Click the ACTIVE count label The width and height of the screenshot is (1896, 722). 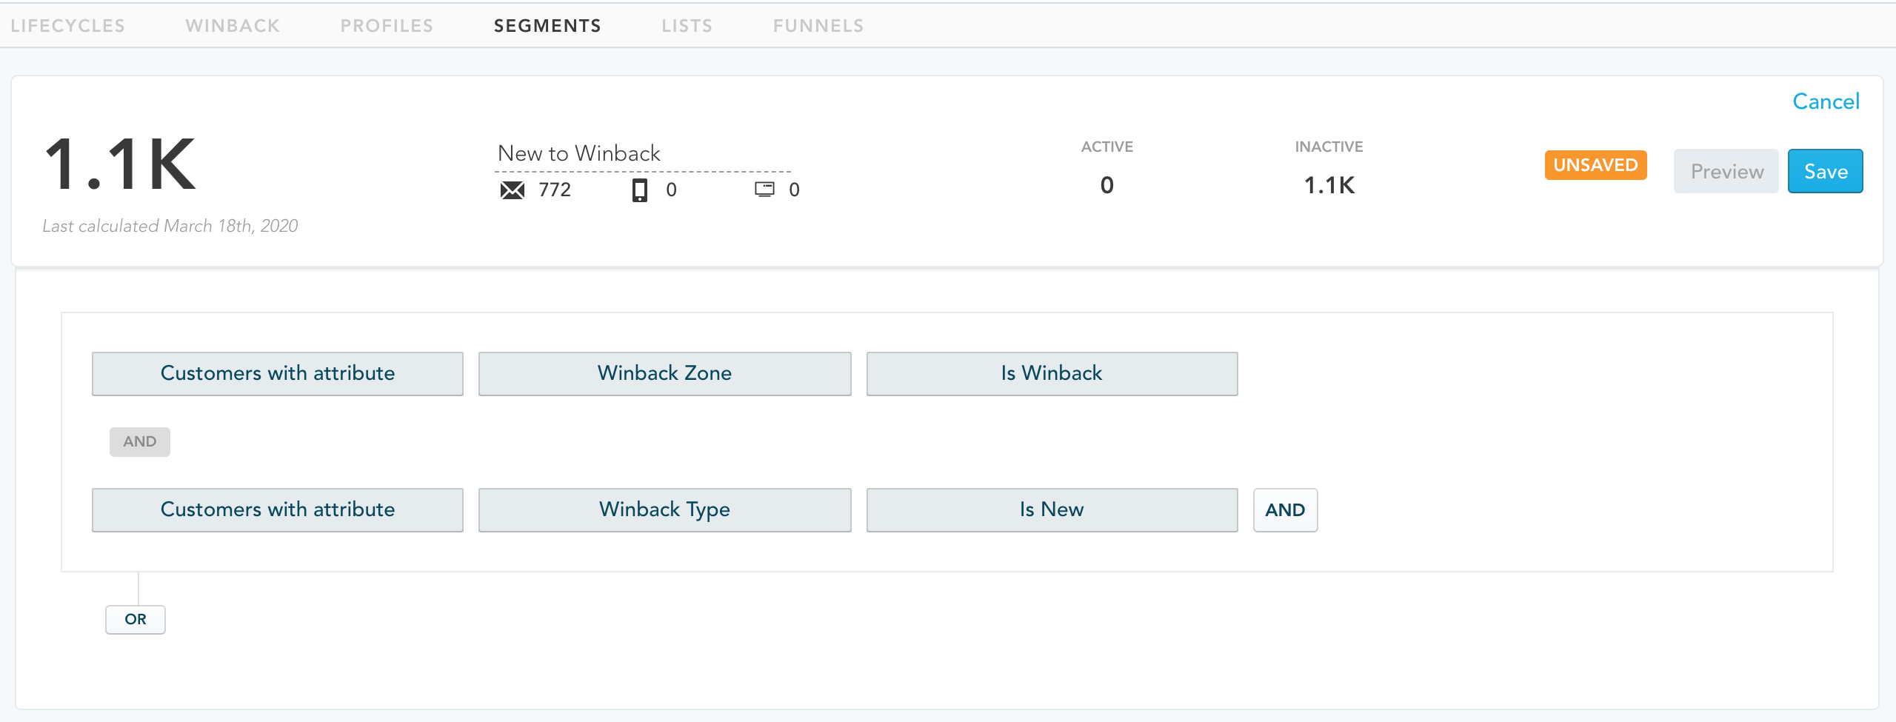pyautogui.click(x=1106, y=147)
